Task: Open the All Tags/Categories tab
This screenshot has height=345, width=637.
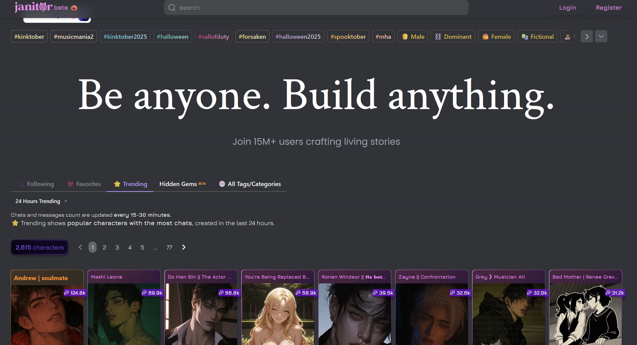Action: 250,184
